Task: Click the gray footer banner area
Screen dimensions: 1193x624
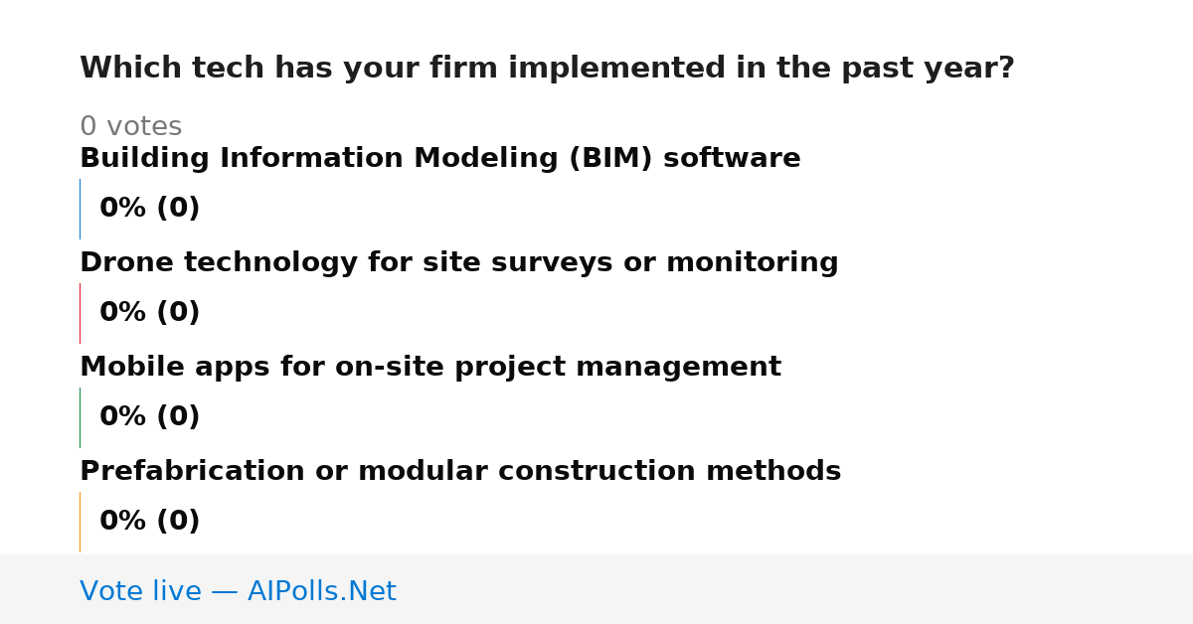Action: click(596, 589)
